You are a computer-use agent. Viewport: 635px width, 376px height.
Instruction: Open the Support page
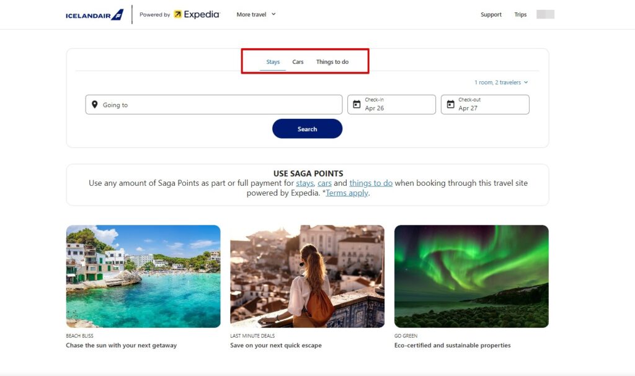point(491,14)
